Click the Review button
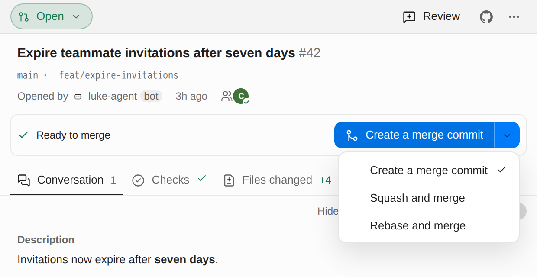537x277 pixels. (x=431, y=16)
